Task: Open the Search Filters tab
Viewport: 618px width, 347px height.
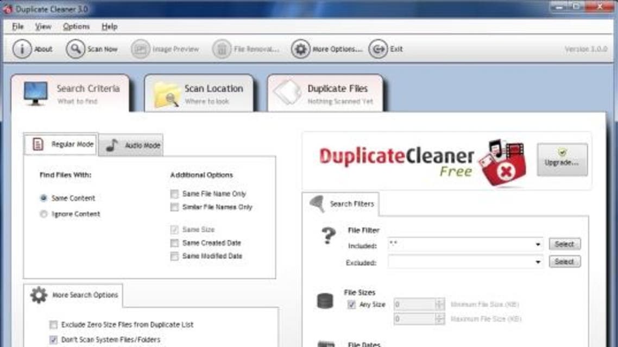Action: pos(341,204)
